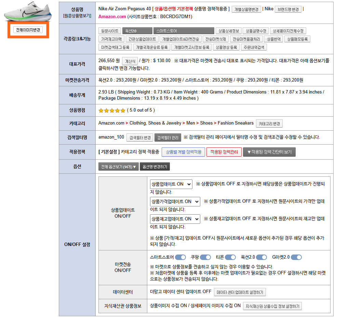Open the Amazon.com source site link
This screenshot has height=319, width=337.
[112, 16]
